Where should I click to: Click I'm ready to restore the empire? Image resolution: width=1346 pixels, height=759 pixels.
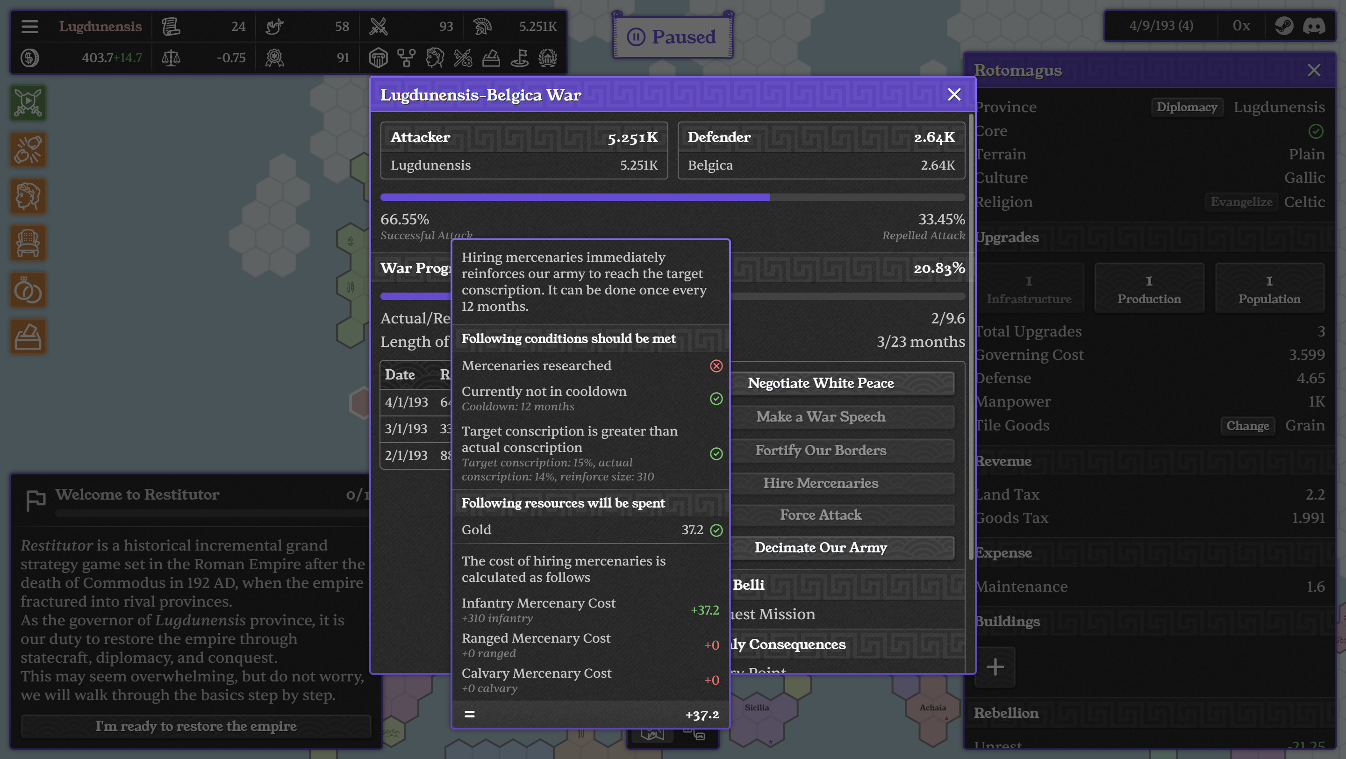tap(196, 725)
